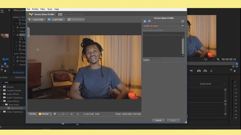Open the Profile menu
The height and width of the screenshot is (135, 241).
(35, 9)
